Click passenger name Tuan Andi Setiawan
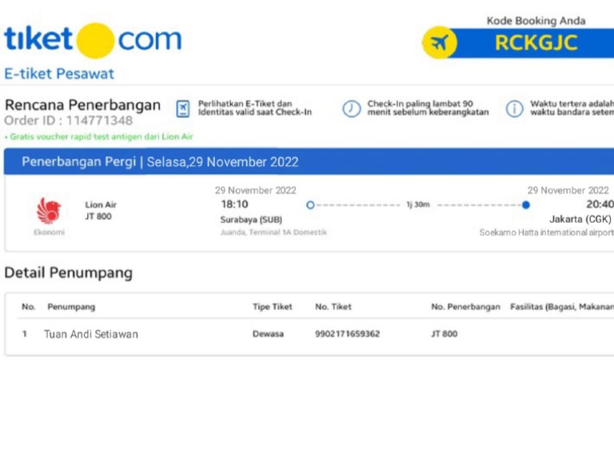The width and height of the screenshot is (614, 464). [91, 334]
